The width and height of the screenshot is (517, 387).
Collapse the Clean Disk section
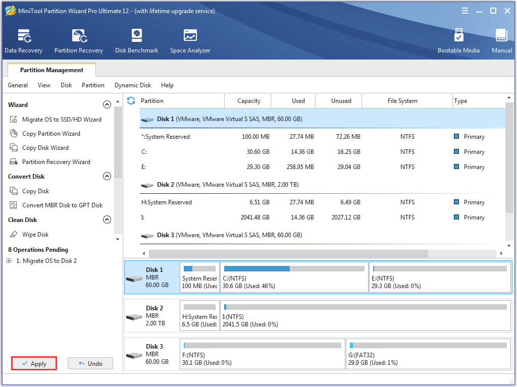click(x=107, y=220)
